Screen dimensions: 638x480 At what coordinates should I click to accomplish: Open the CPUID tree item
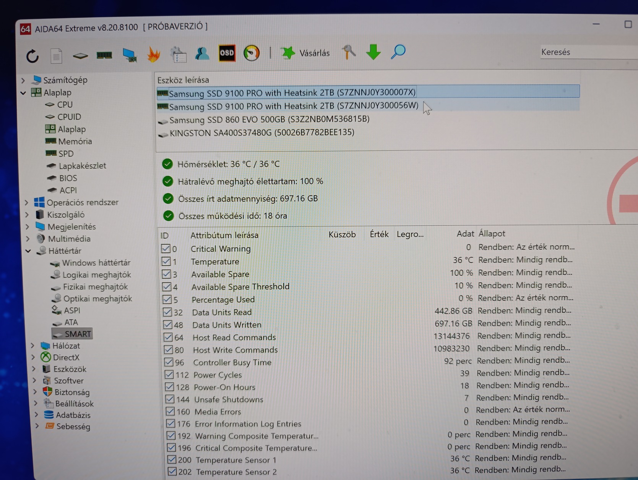69,117
